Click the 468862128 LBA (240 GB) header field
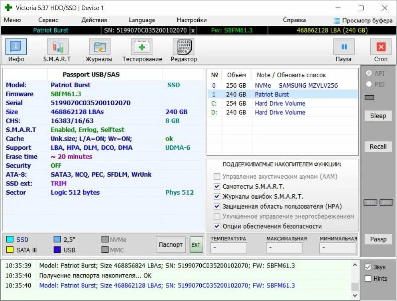The image size is (397, 301). click(332, 30)
